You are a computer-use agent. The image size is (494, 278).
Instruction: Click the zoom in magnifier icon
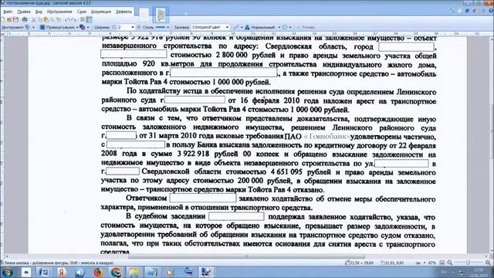point(488,263)
